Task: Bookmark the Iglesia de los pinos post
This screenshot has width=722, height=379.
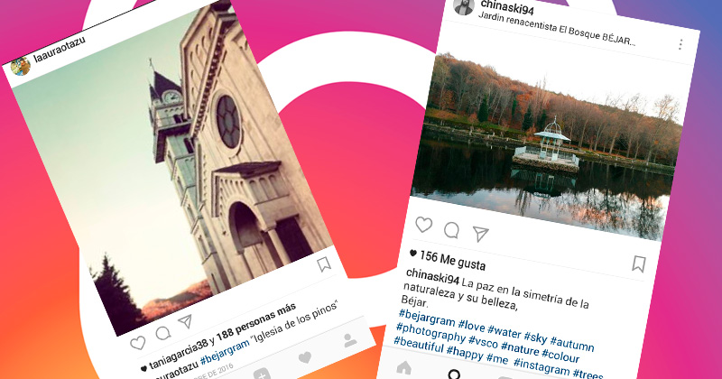Action: tap(324, 264)
